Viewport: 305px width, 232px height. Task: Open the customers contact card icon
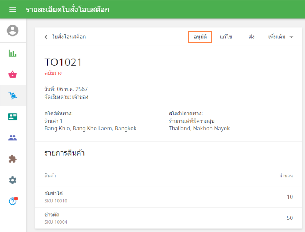(13, 117)
